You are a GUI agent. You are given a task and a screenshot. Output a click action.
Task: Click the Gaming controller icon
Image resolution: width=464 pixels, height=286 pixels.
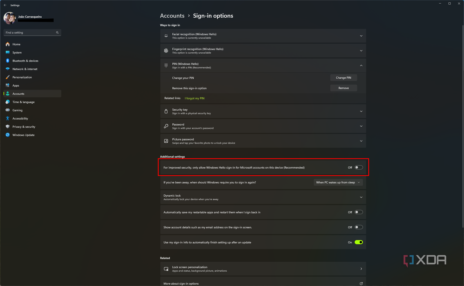click(8, 110)
